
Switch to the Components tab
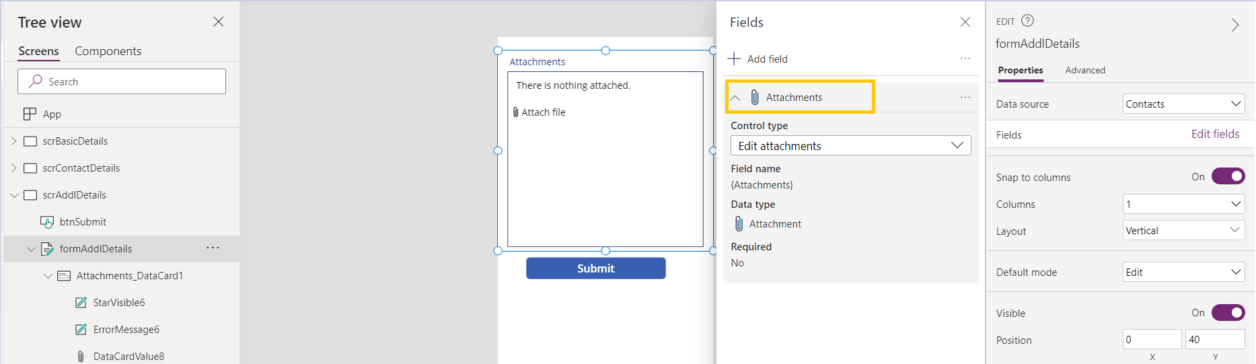coord(108,51)
